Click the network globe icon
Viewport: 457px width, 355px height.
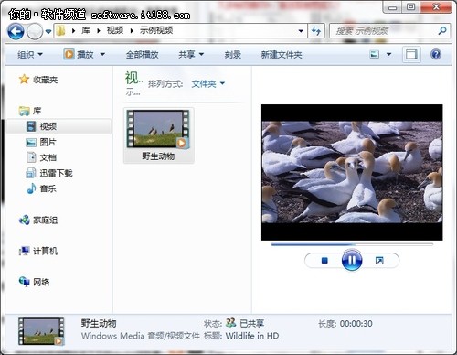(x=24, y=282)
